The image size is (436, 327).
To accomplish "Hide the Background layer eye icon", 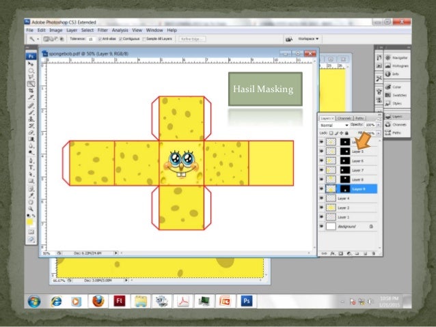I will click(x=321, y=227).
